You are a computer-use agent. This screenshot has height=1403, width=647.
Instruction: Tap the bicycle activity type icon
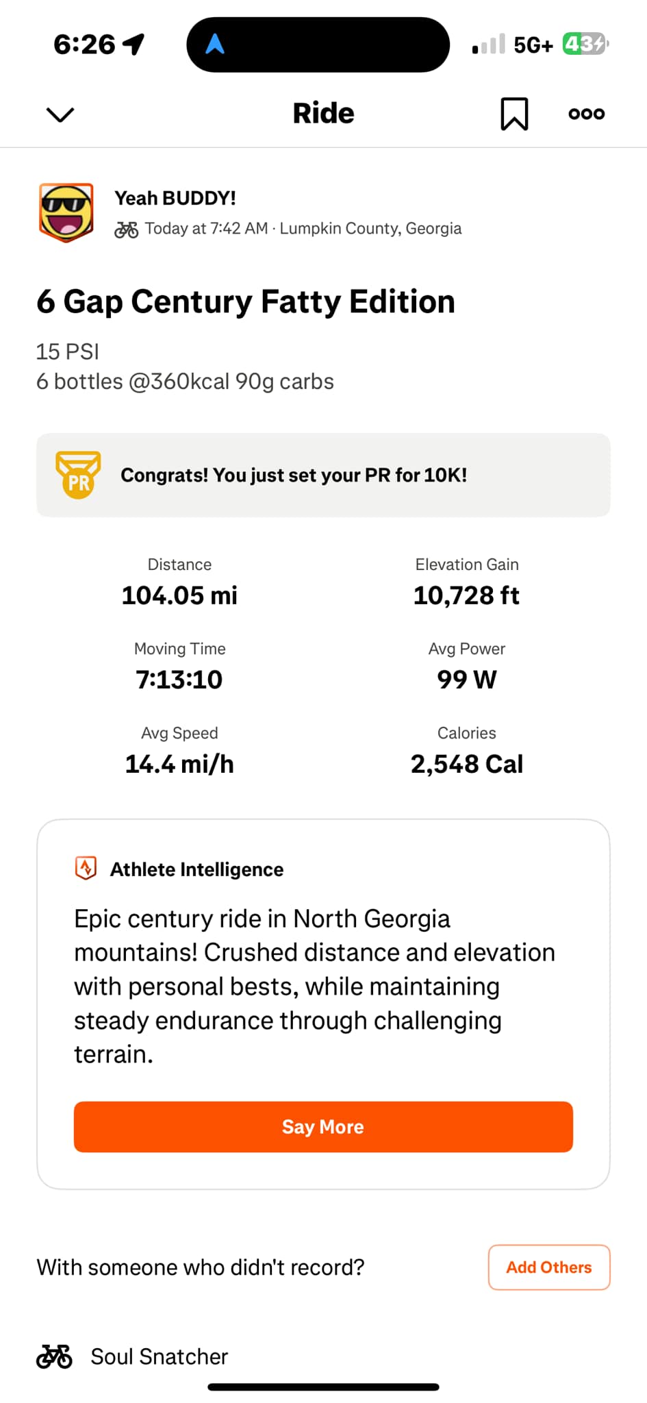126,229
